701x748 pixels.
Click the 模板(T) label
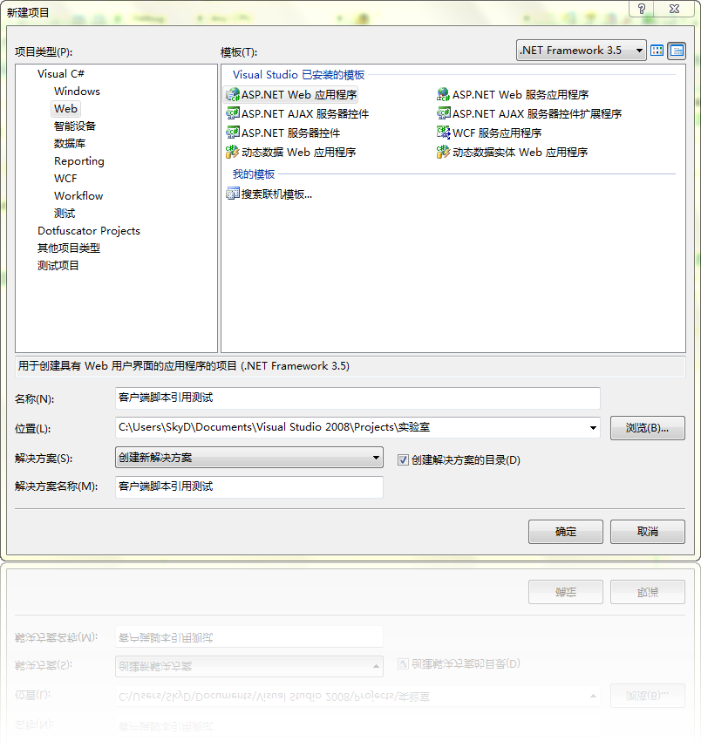click(x=239, y=52)
